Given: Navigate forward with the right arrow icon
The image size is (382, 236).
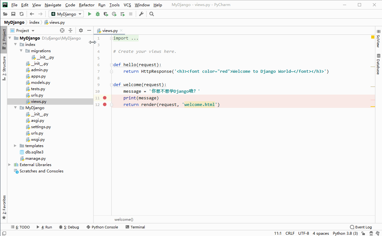Looking at the screenshot, I should (x=40, y=14).
